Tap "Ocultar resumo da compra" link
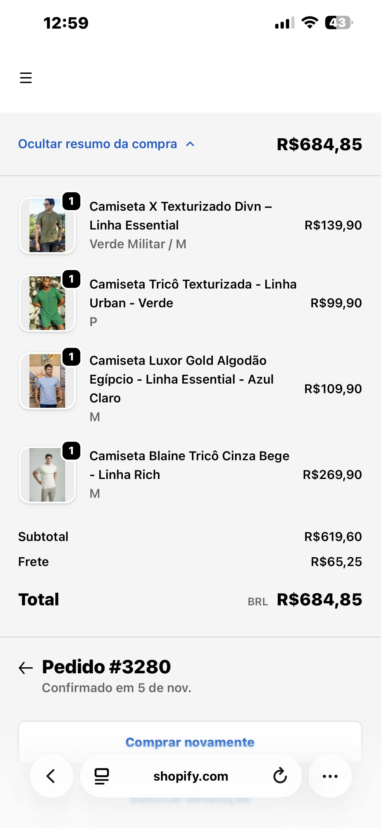The width and height of the screenshot is (382, 828). 98,144
